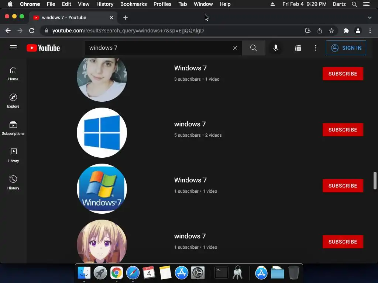This screenshot has height=283, width=378.
Task: Go forward in the browser
Action: coord(20,31)
